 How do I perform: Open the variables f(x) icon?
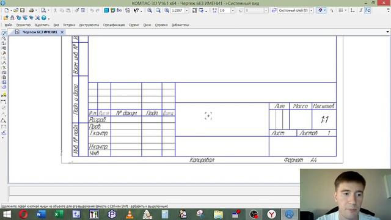[x=119, y=10]
